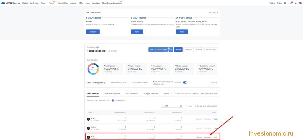This screenshot has height=140, width=303.
Task: Clear the GPT search field with the X icon
Action: pos(181,106)
